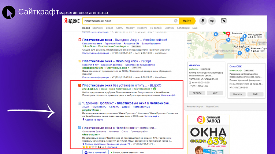Click blue map marker near Окна Даром
The width and height of the screenshot is (275, 154).
(245, 36)
